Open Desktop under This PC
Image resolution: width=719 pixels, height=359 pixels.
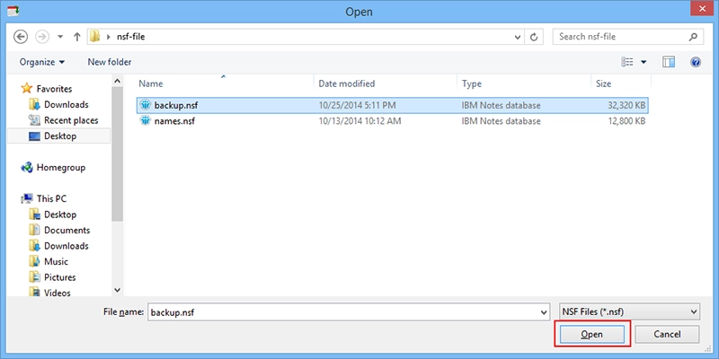(60, 215)
